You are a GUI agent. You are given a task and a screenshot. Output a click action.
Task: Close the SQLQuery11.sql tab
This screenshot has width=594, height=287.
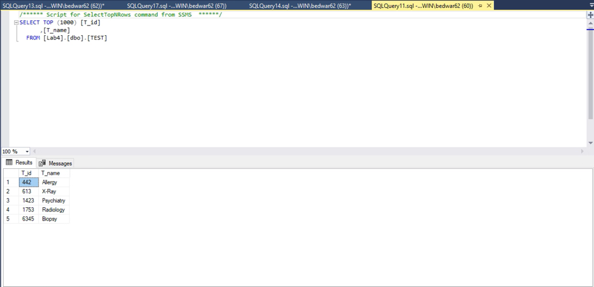(x=488, y=5)
